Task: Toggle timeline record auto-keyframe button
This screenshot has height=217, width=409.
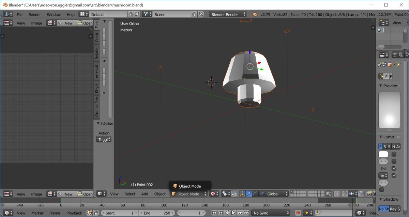Action: pyautogui.click(x=298, y=213)
